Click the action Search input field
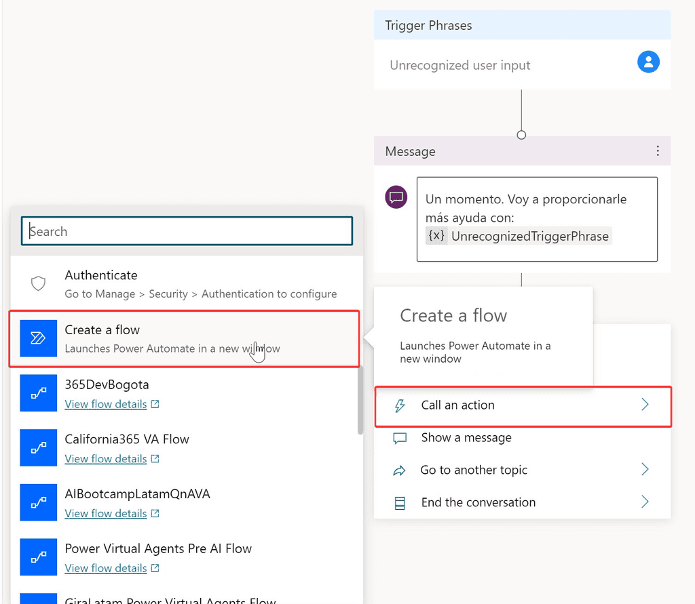The width and height of the screenshot is (695, 604). tap(187, 231)
